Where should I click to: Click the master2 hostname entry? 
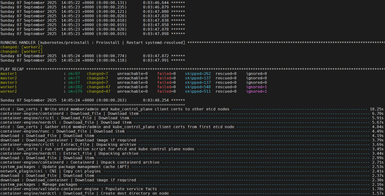tap(9, 78)
